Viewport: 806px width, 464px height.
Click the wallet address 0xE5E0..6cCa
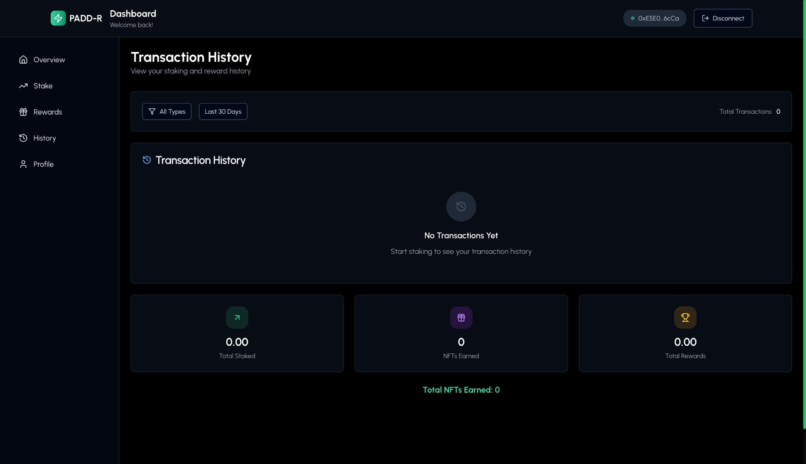tap(658, 18)
